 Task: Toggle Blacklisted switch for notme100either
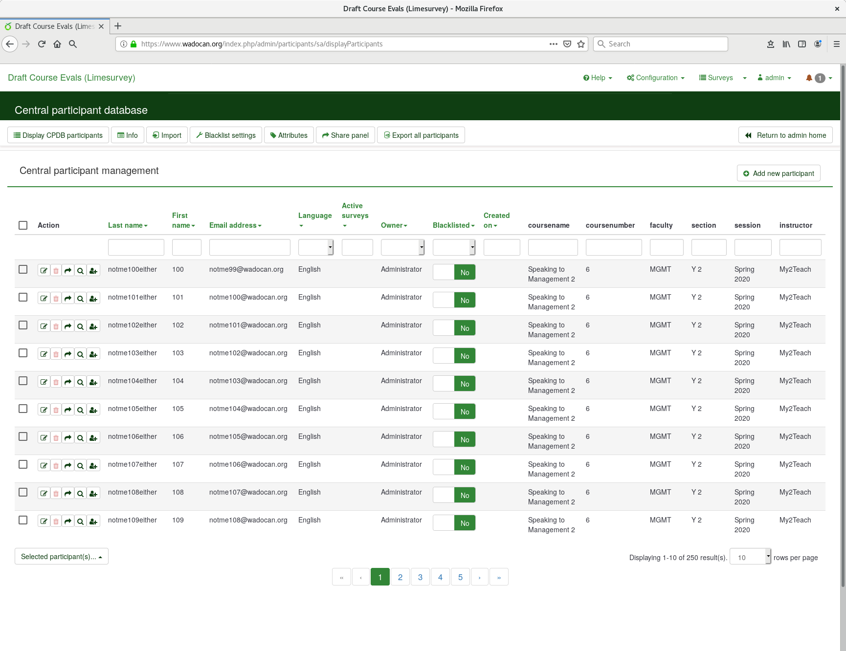pos(454,272)
